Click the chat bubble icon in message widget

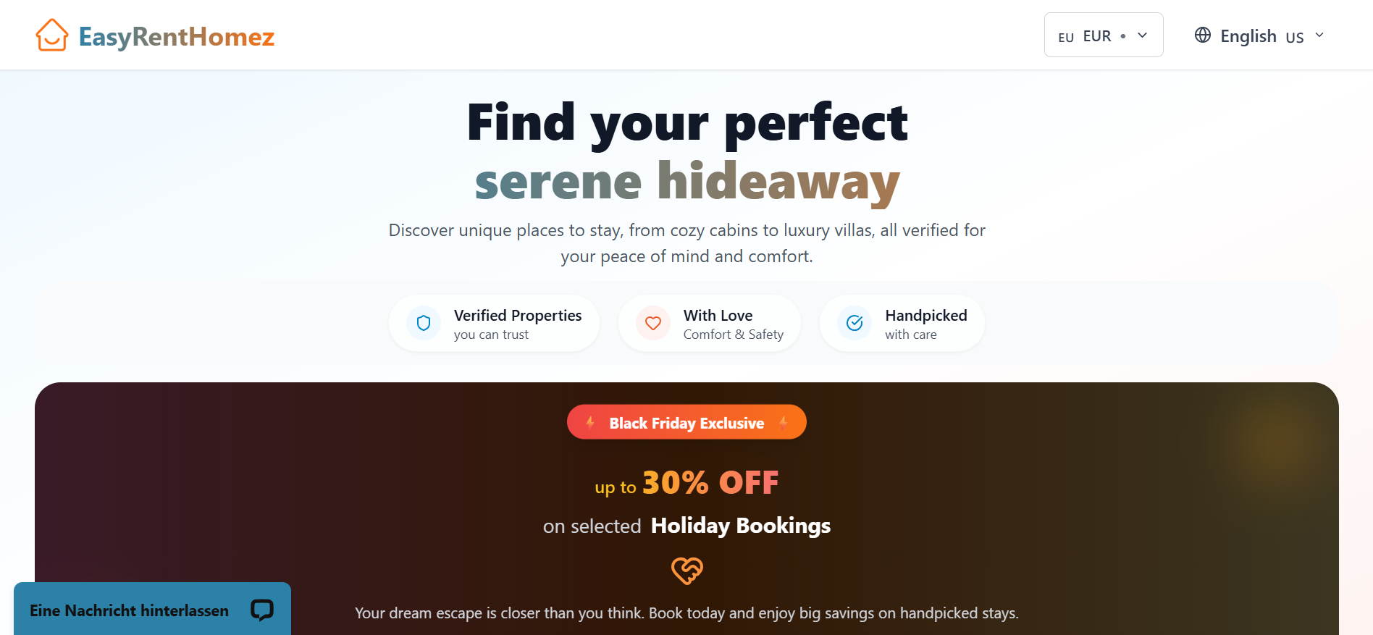point(262,610)
